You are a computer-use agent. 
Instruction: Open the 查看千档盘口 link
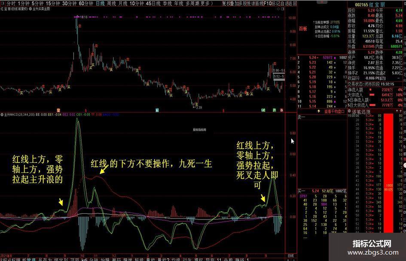coord(334,111)
